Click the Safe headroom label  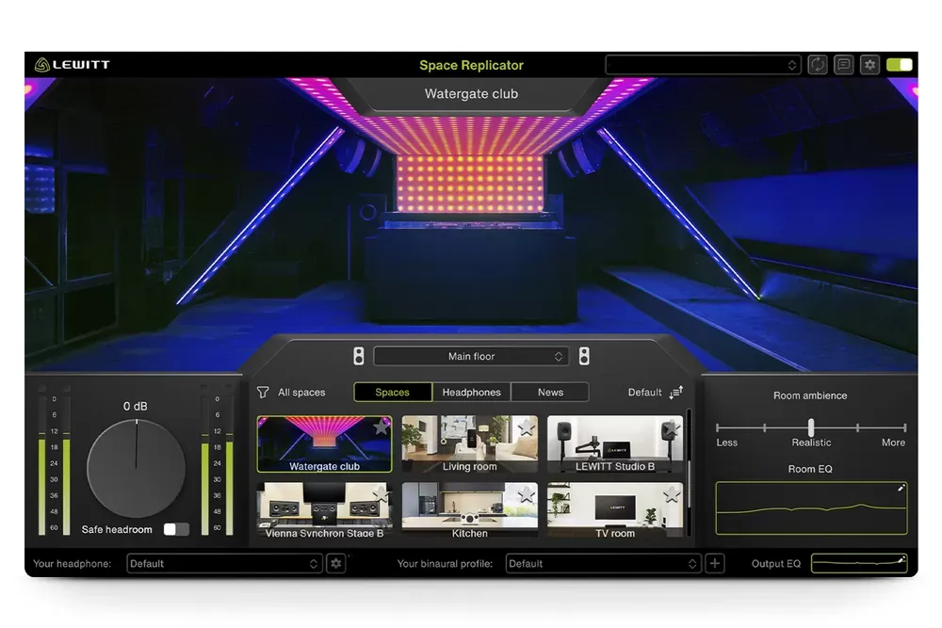click(x=117, y=529)
